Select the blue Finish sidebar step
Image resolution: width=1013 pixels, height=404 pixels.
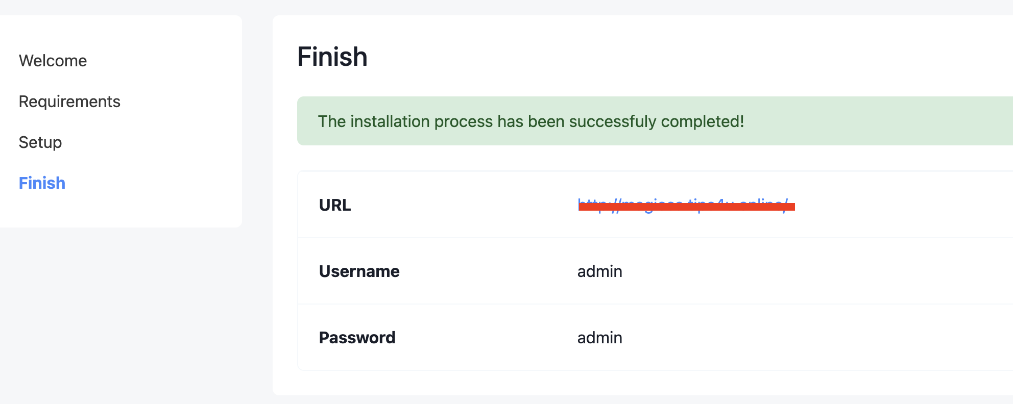point(42,183)
